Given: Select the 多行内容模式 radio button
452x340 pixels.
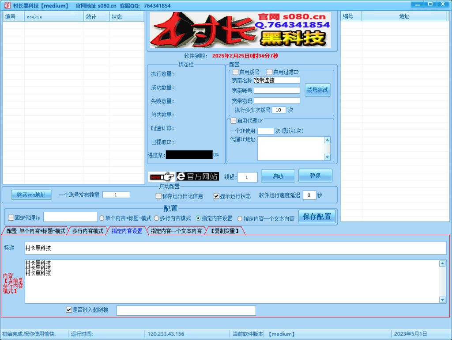Looking at the screenshot, I should pyautogui.click(x=156, y=218).
